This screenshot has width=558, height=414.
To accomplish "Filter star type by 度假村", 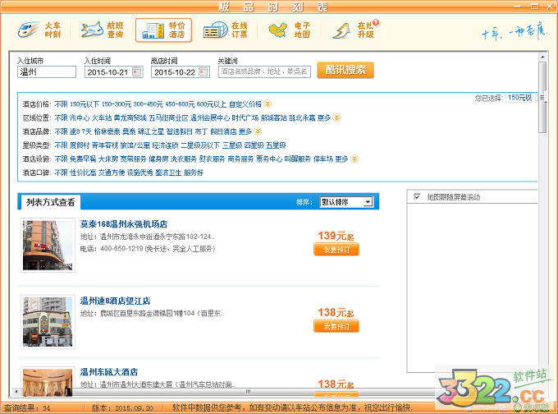I will click(80, 145).
